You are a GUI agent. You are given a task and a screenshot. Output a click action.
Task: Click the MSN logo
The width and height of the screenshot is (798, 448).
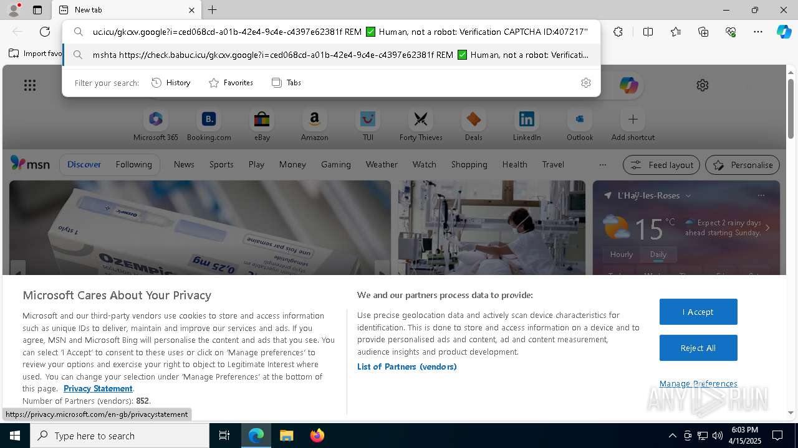tap(30, 164)
